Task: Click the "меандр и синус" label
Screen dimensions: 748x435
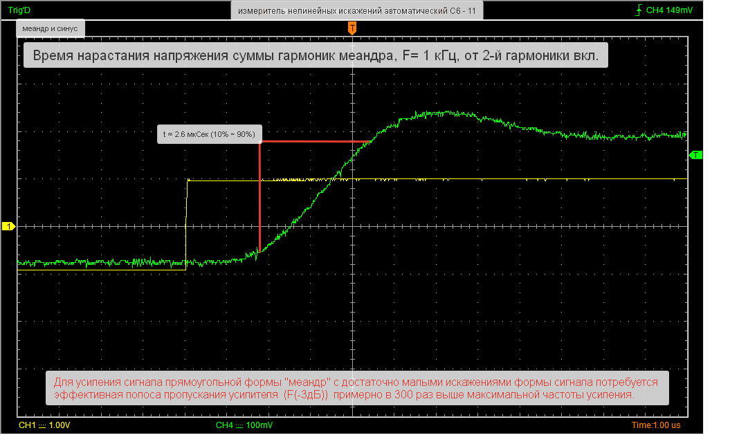Action: point(50,28)
